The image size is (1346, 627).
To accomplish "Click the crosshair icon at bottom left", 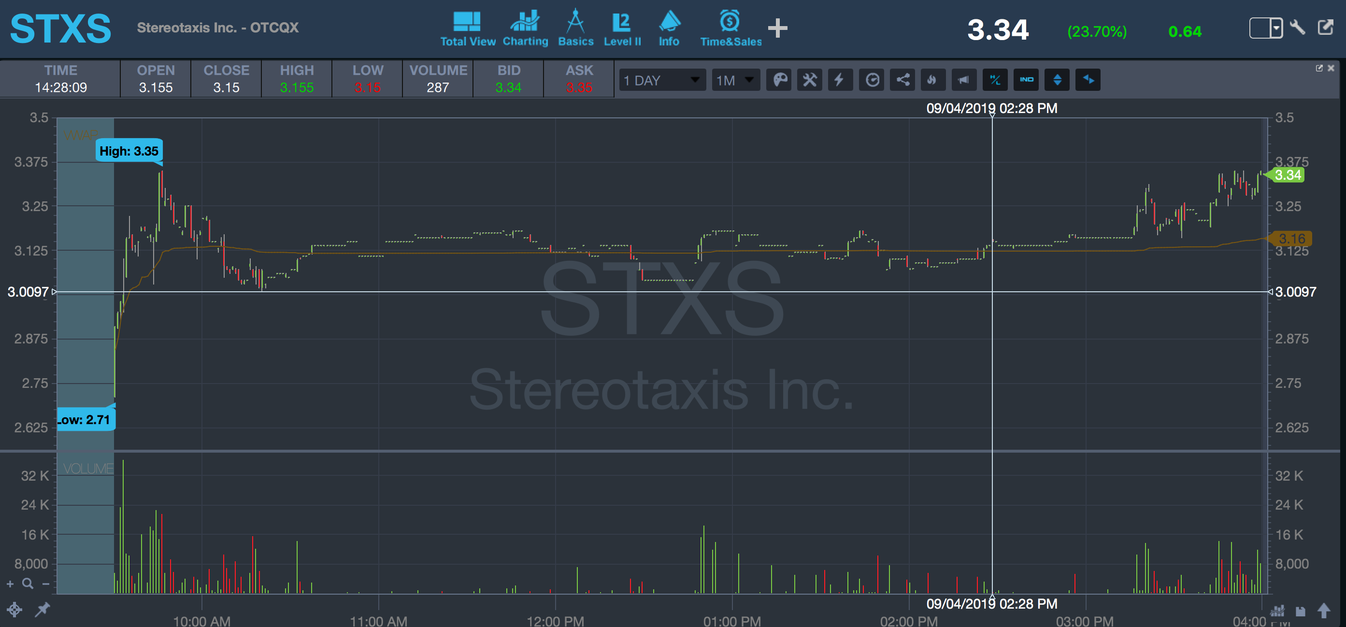I will click(14, 609).
